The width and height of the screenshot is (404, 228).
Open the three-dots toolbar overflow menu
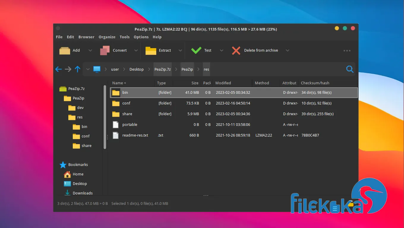[x=347, y=51]
